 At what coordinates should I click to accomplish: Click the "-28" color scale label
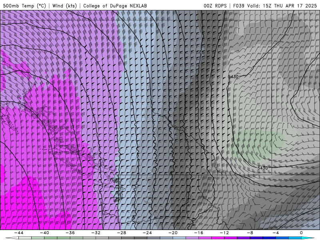[122, 233]
